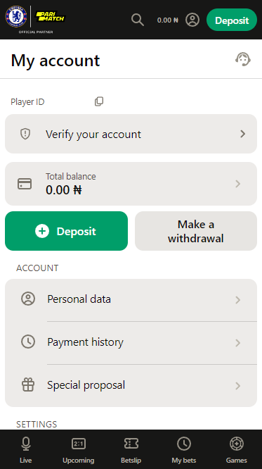Click the gift icon beside Special proposal
This screenshot has width=262, height=469.
pyautogui.click(x=28, y=385)
